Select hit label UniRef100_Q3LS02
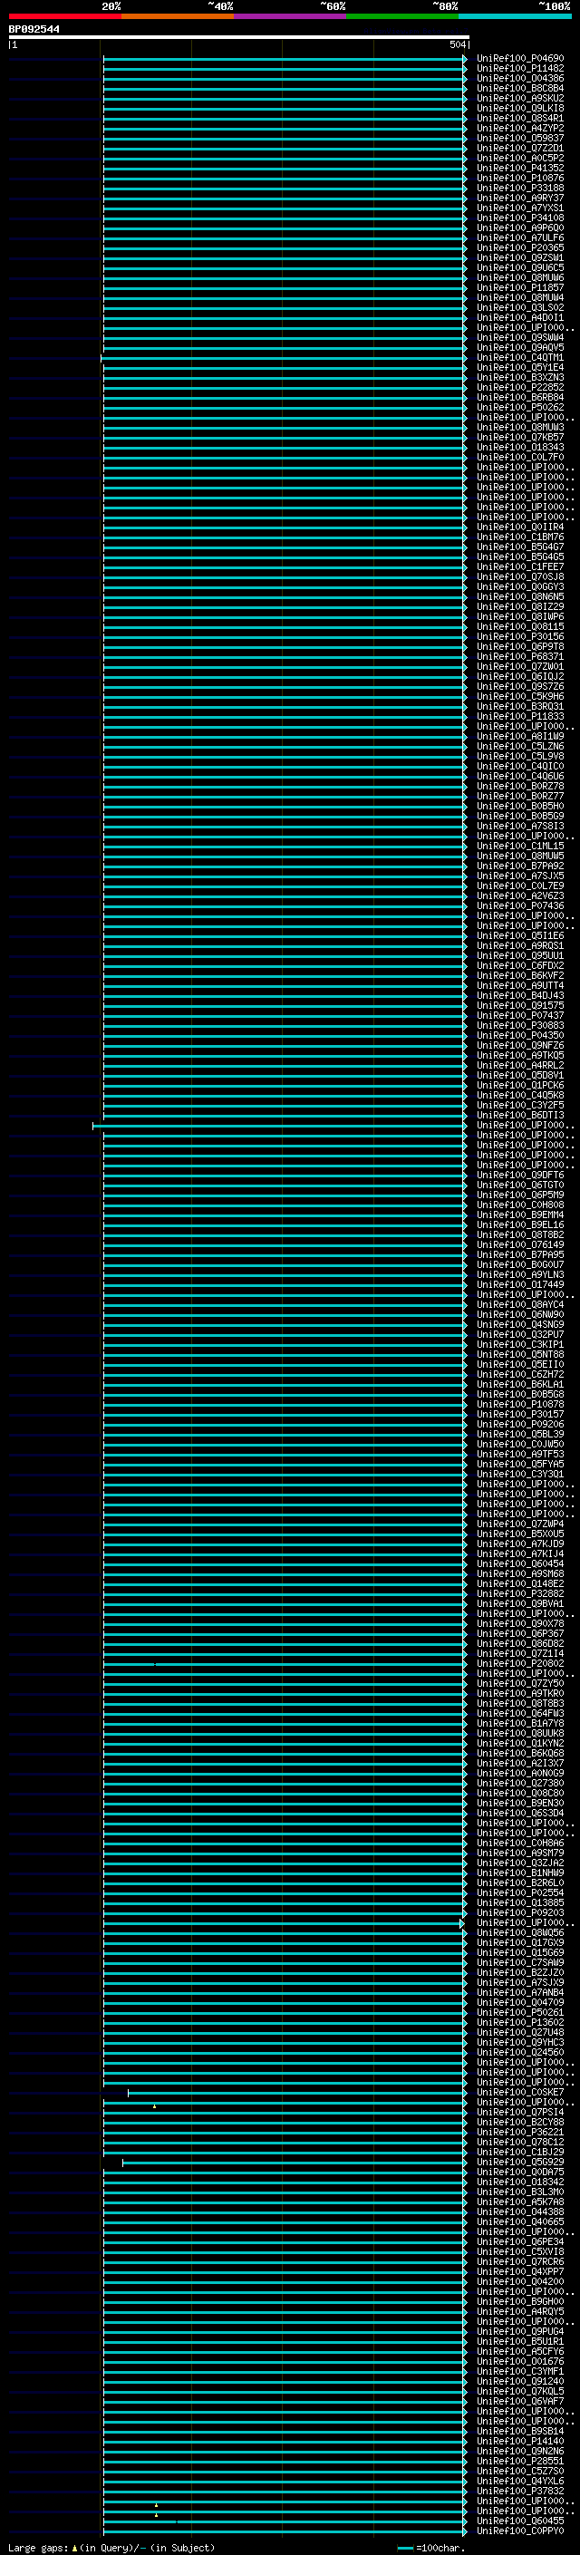The width and height of the screenshot is (580, 2555). click(520, 307)
